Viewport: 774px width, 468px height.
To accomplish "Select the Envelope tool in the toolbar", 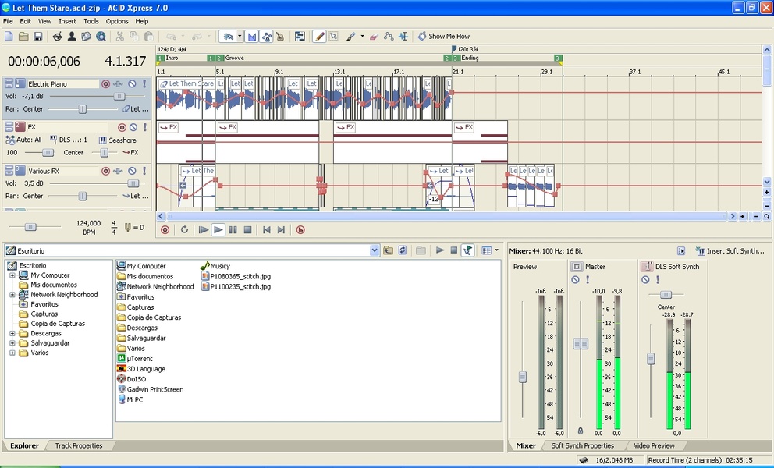I will tap(389, 37).
